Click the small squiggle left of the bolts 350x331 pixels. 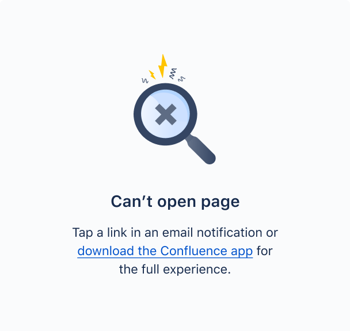(x=145, y=80)
